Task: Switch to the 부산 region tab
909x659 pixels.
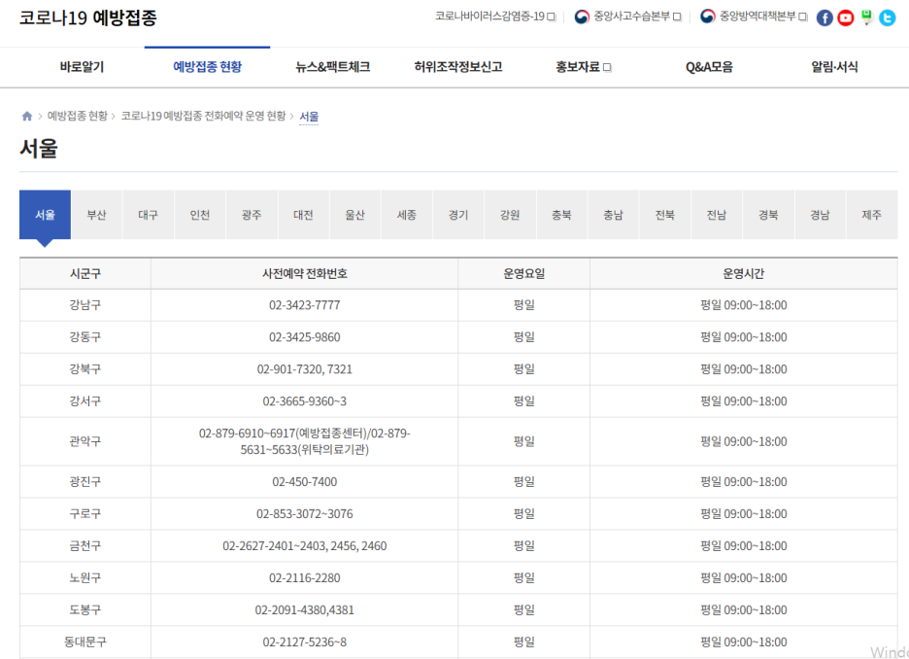Action: [96, 215]
